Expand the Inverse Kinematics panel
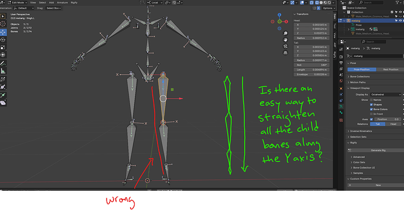This screenshot has height=210, width=404. tap(361, 131)
